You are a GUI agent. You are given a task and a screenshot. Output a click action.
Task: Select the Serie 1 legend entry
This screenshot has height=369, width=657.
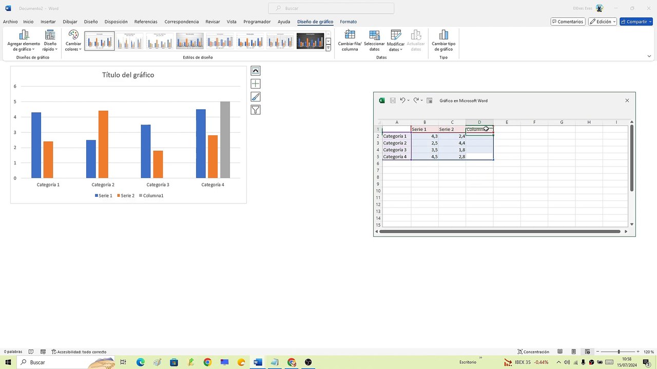tap(103, 196)
